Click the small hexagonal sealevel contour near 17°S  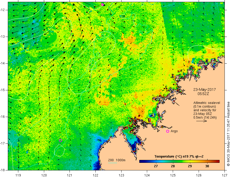(60, 151)
